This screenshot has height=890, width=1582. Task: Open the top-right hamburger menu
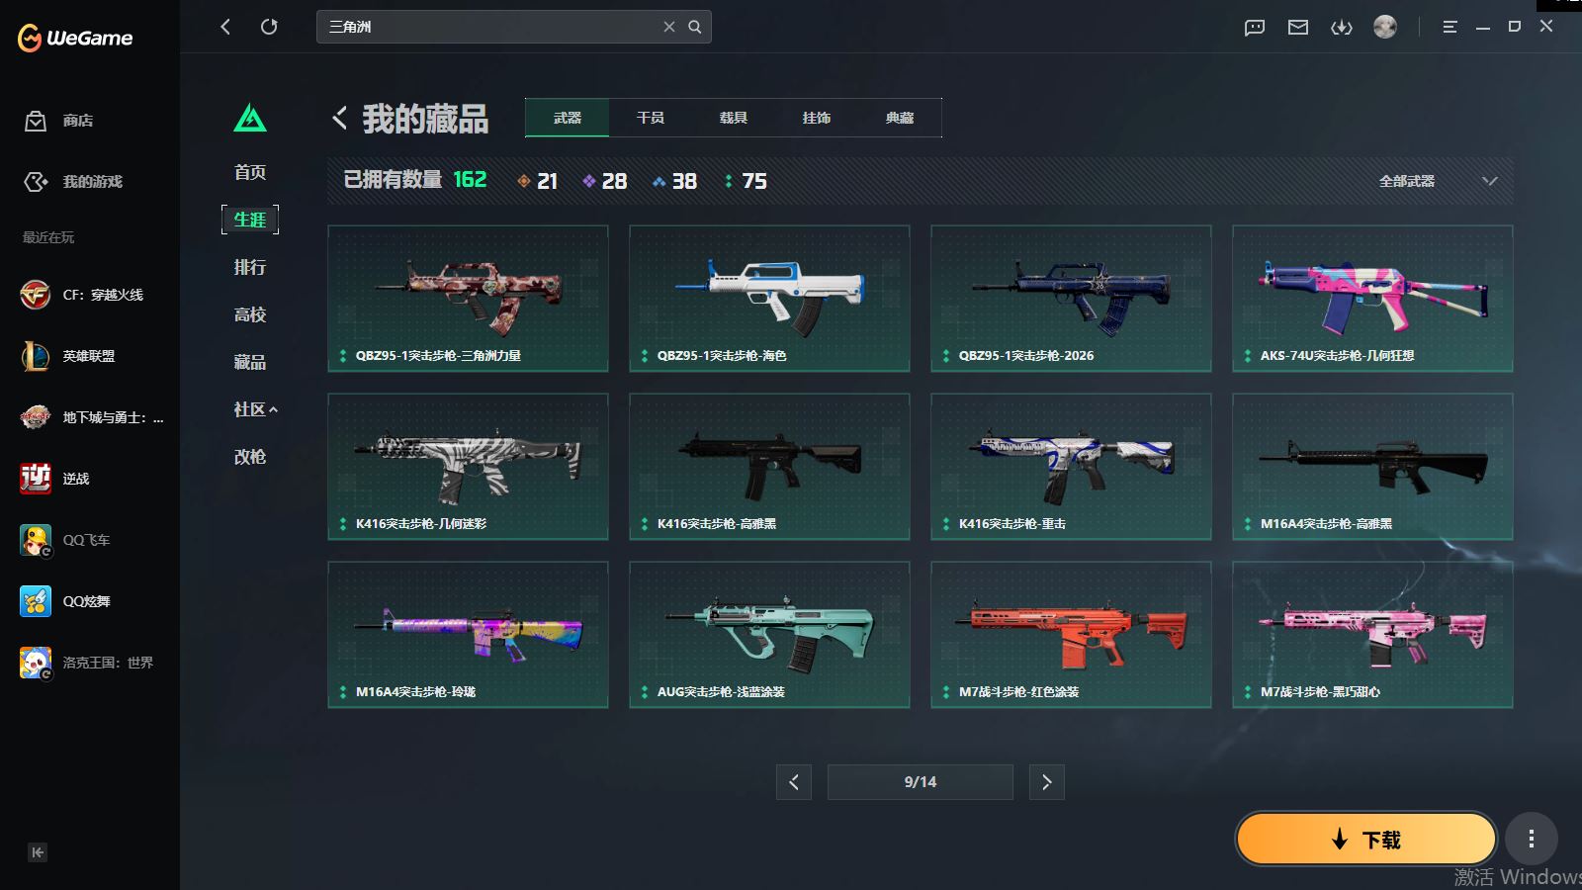(x=1450, y=28)
